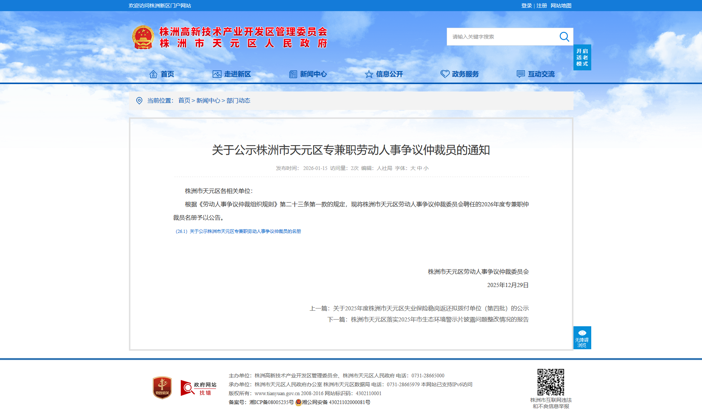This screenshot has width=702, height=417.
Task: Click the magnifier search icon
Action: (564, 37)
